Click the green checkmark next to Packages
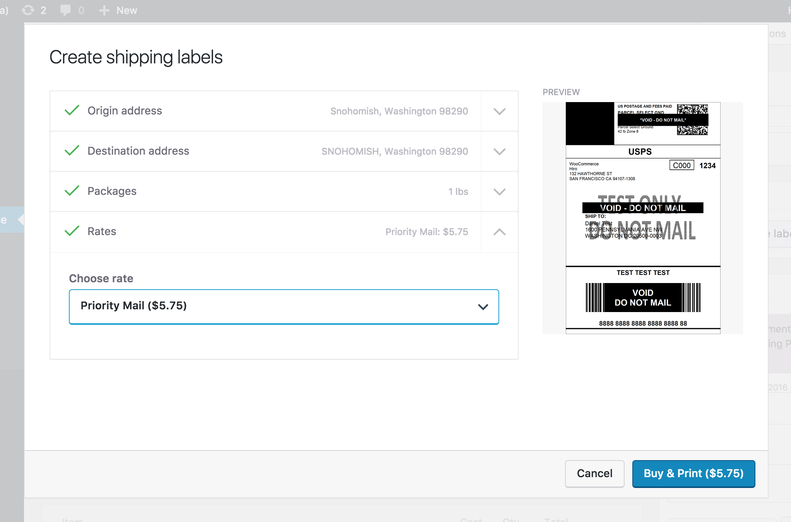The width and height of the screenshot is (791, 522). 70,191
